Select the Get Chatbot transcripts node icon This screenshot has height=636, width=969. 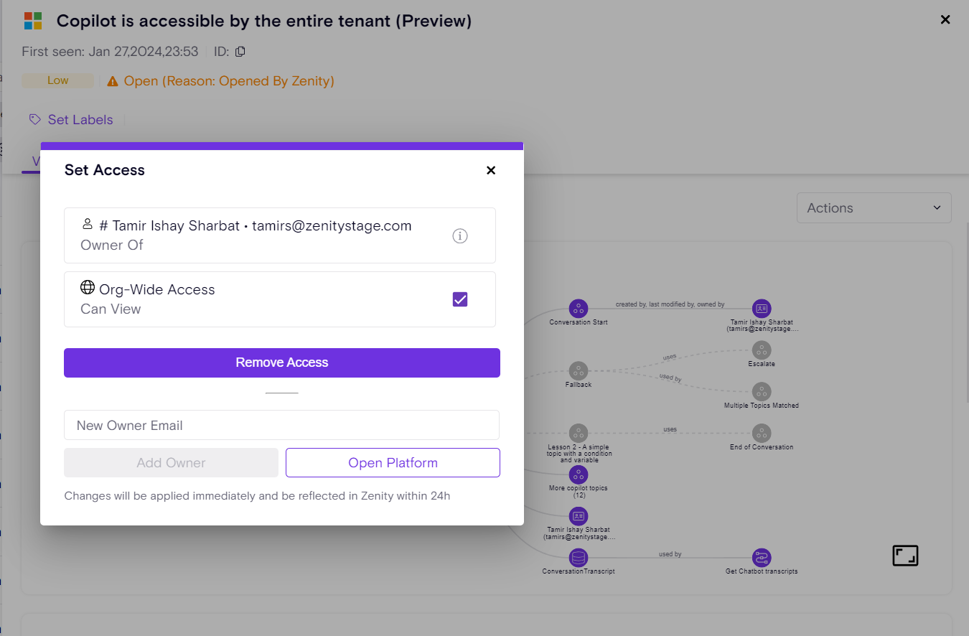pyautogui.click(x=762, y=558)
